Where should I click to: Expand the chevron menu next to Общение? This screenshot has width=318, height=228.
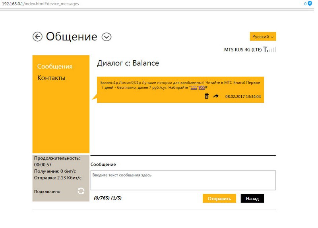point(107,37)
